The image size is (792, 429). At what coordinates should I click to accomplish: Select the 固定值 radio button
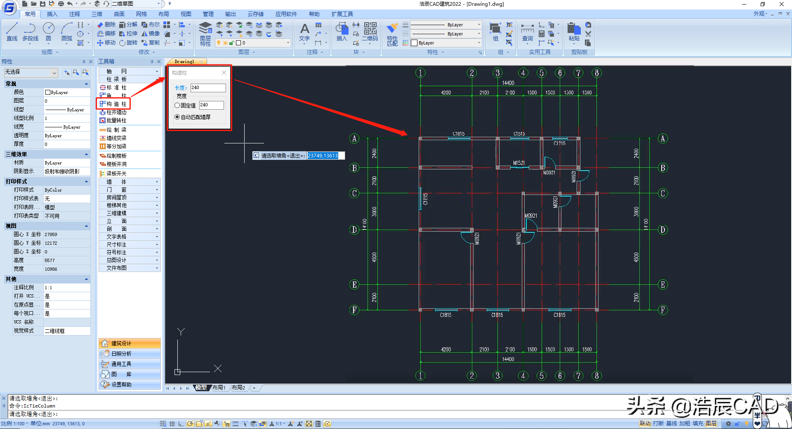[177, 105]
